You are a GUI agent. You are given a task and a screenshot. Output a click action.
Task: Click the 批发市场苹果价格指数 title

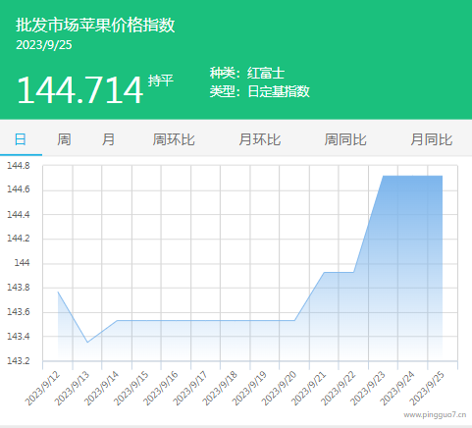tap(95, 25)
